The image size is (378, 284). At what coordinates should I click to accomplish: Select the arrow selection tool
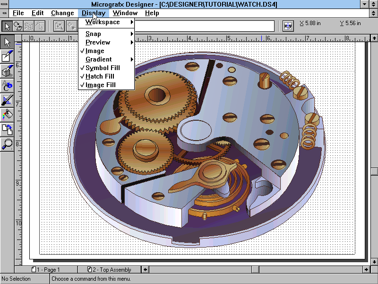tap(6, 42)
